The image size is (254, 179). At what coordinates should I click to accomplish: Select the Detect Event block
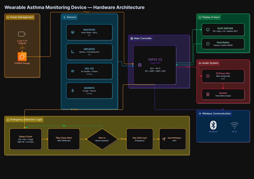tap(26, 139)
